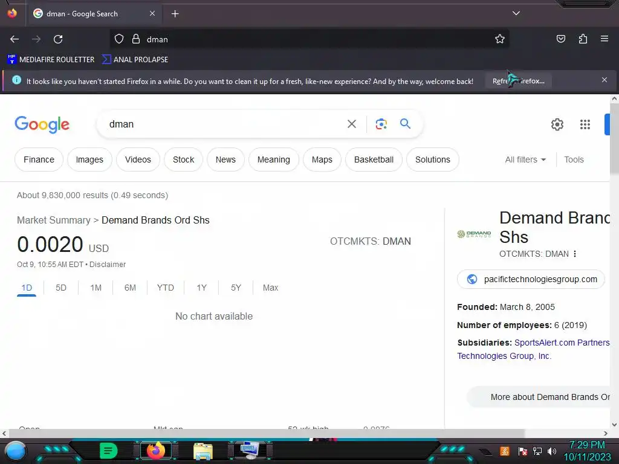Switch chart range to 1Y
This screenshot has height=464, width=619.
click(x=201, y=288)
